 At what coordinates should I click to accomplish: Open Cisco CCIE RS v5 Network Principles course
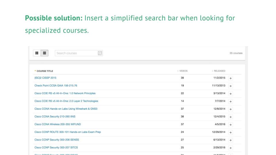[65, 93]
